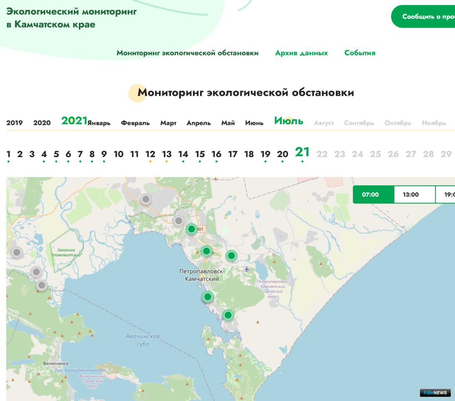Select month Июнь
Viewport: 455px width, 401px height.
tap(254, 123)
